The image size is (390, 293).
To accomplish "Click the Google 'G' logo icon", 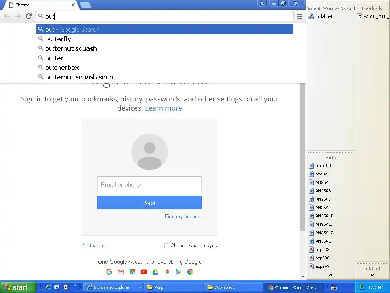I will [x=109, y=272].
